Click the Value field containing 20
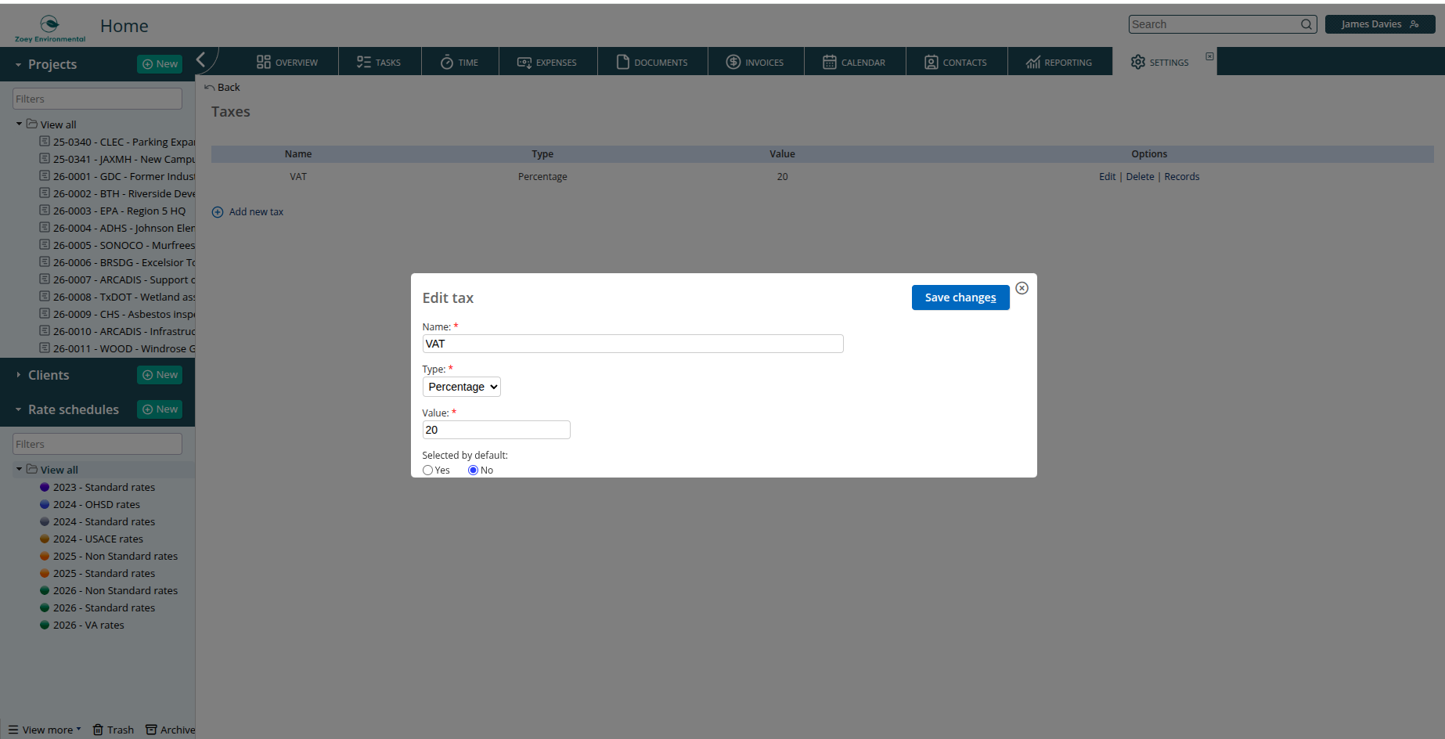The height and width of the screenshot is (739, 1445). 496,430
